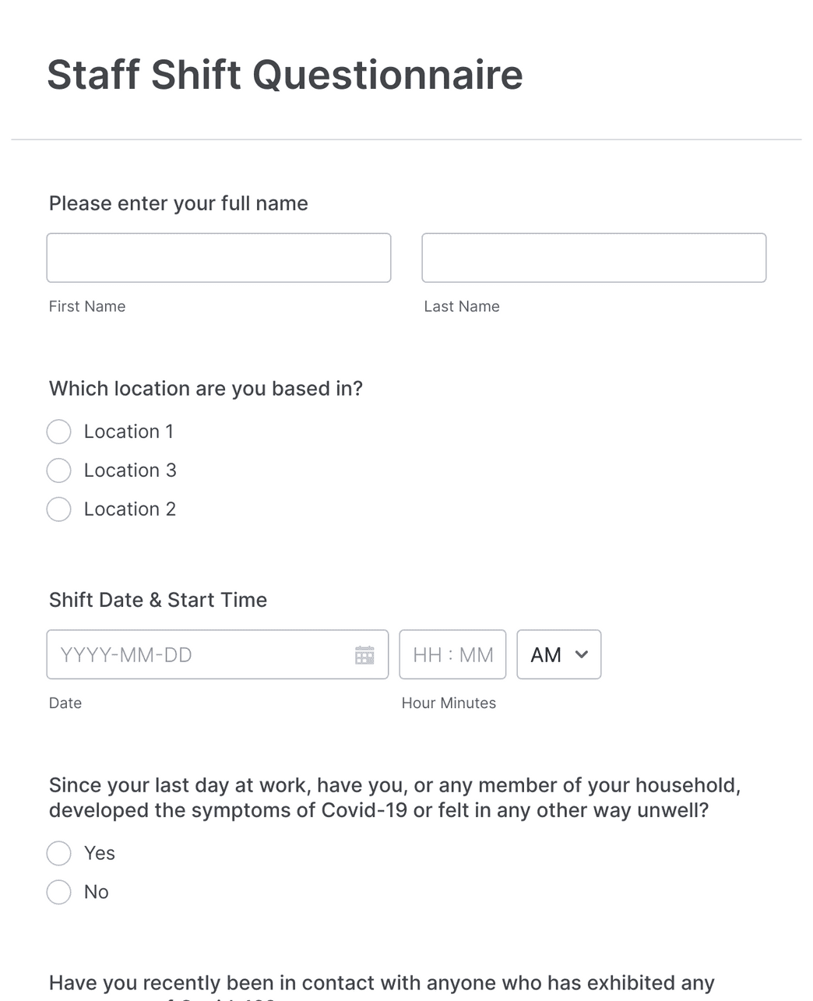The image size is (813, 1001).
Task: Select the Location 1 radio button
Action: (58, 432)
